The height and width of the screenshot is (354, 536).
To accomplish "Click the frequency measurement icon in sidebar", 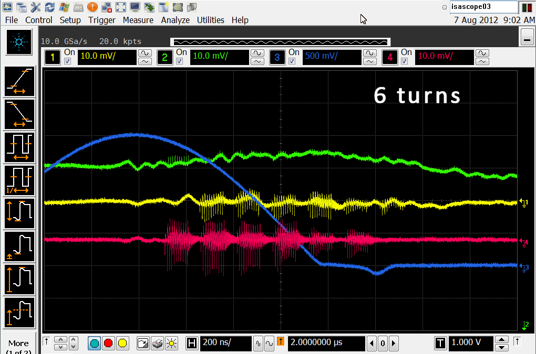I will click(x=19, y=180).
